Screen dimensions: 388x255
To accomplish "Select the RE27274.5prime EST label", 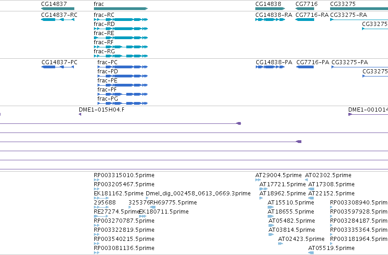I will 117,212.
